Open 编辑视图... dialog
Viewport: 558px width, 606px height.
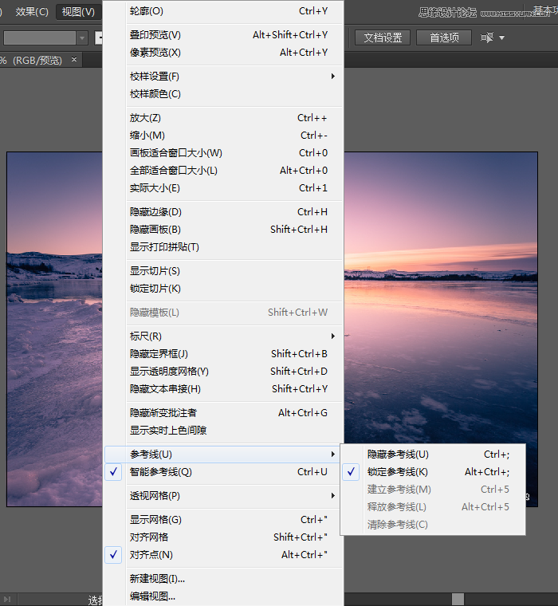point(224,596)
